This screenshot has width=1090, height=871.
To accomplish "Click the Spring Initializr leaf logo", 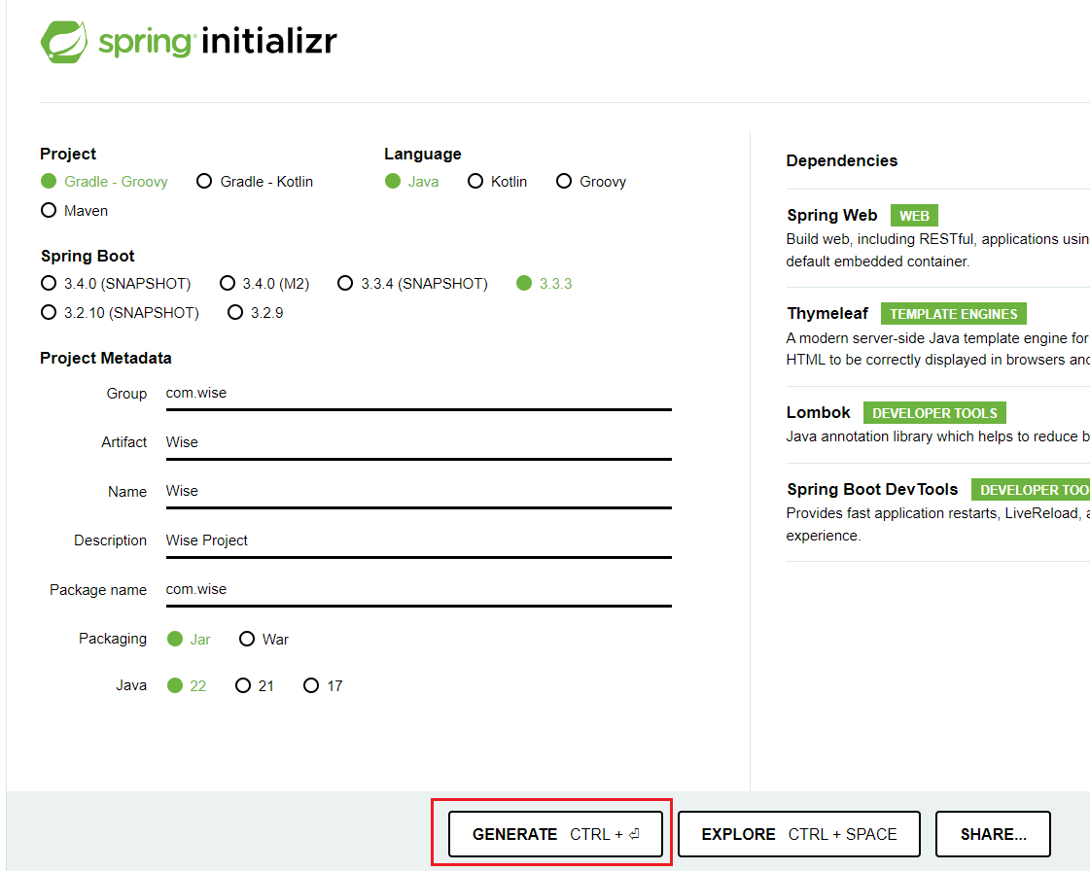I will coord(65,42).
